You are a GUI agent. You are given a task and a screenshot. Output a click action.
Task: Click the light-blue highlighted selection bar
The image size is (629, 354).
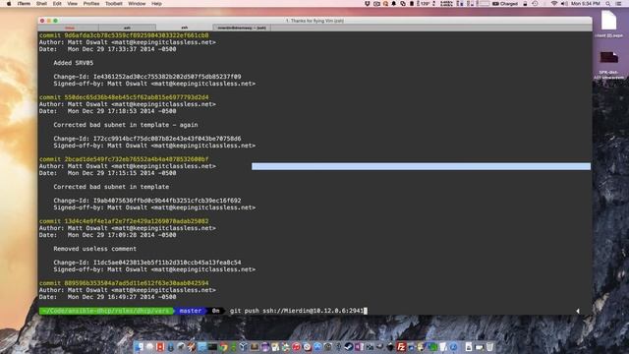point(422,166)
